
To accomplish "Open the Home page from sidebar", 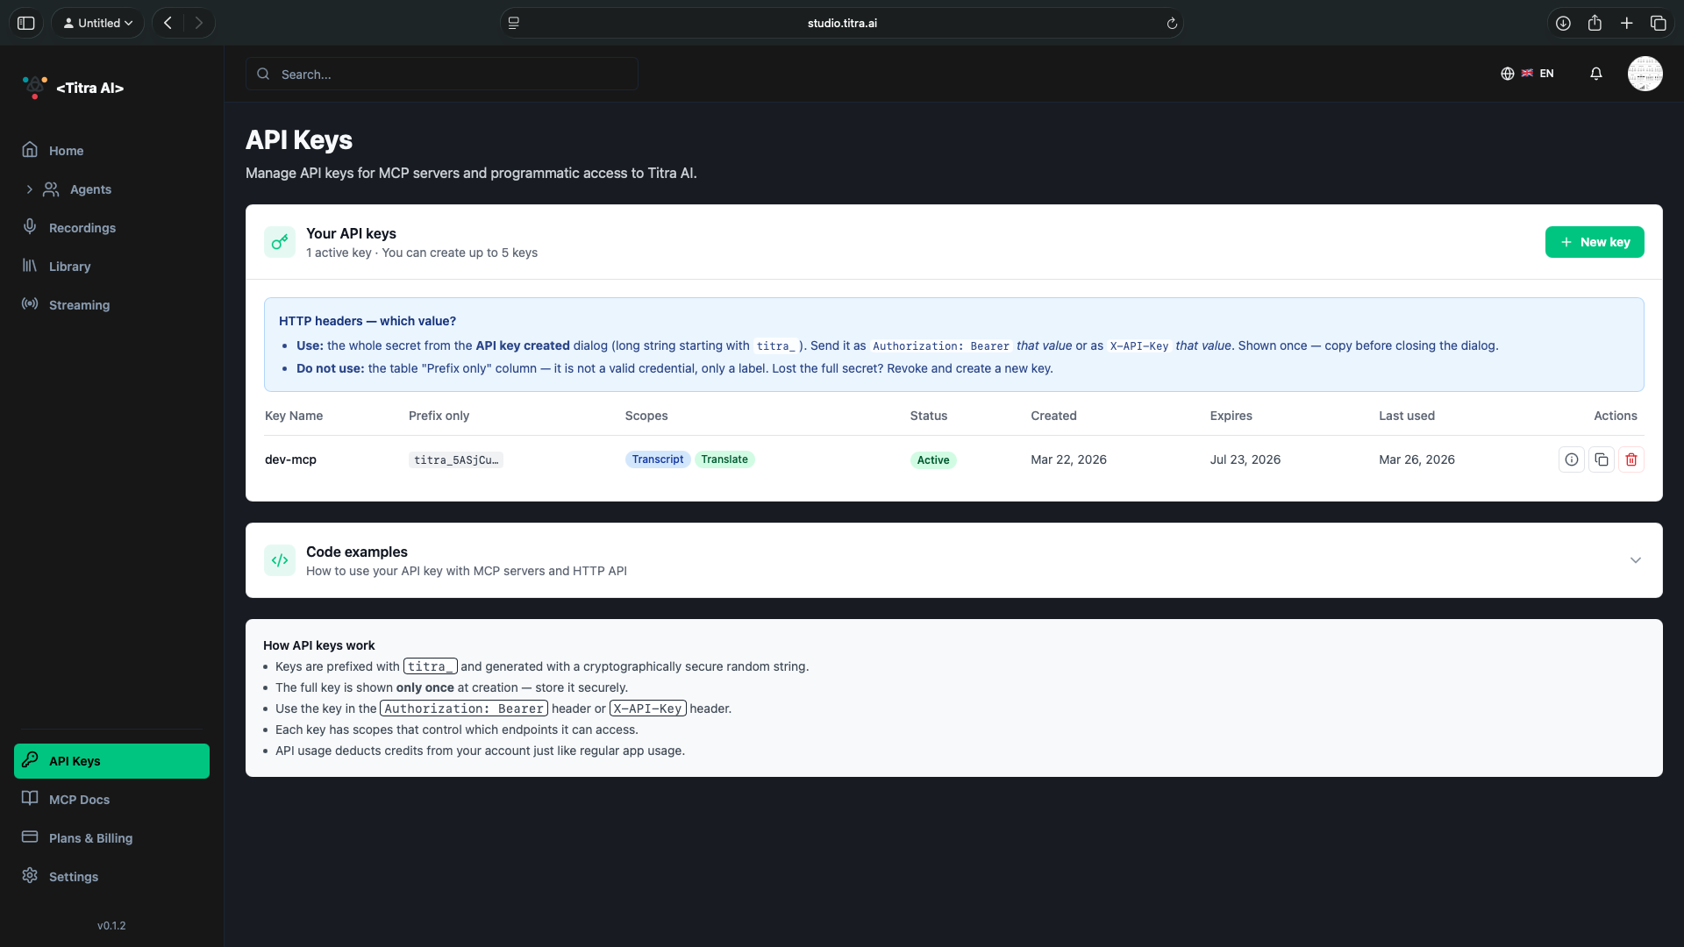I will [111, 151].
